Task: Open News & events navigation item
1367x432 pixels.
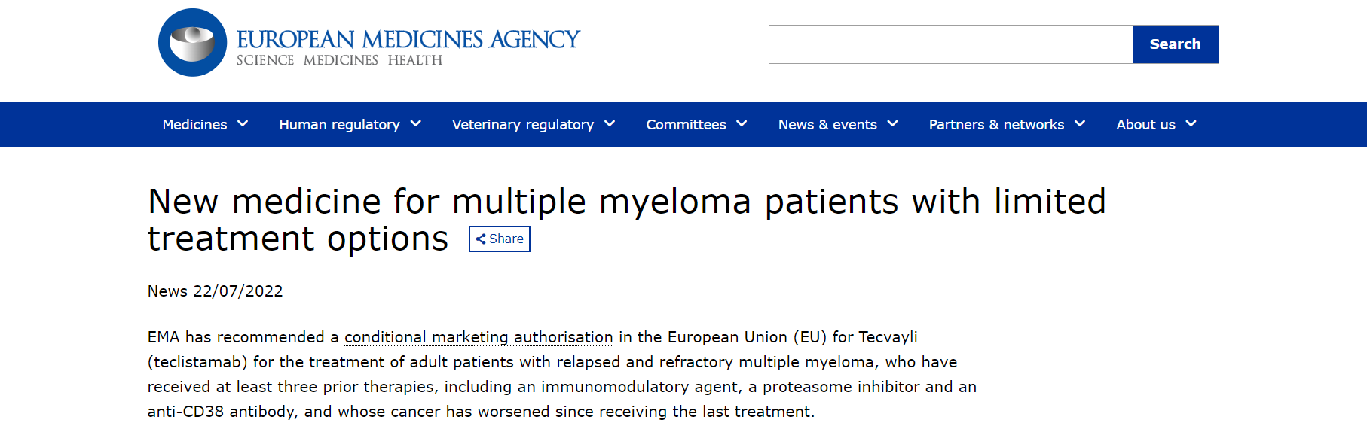Action: tap(827, 125)
